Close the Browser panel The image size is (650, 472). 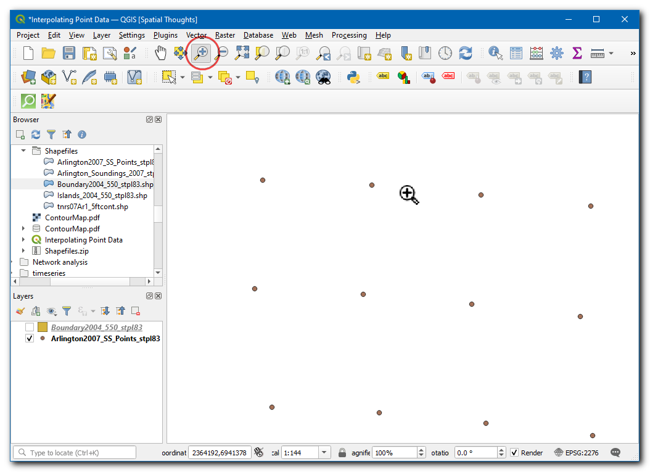158,120
